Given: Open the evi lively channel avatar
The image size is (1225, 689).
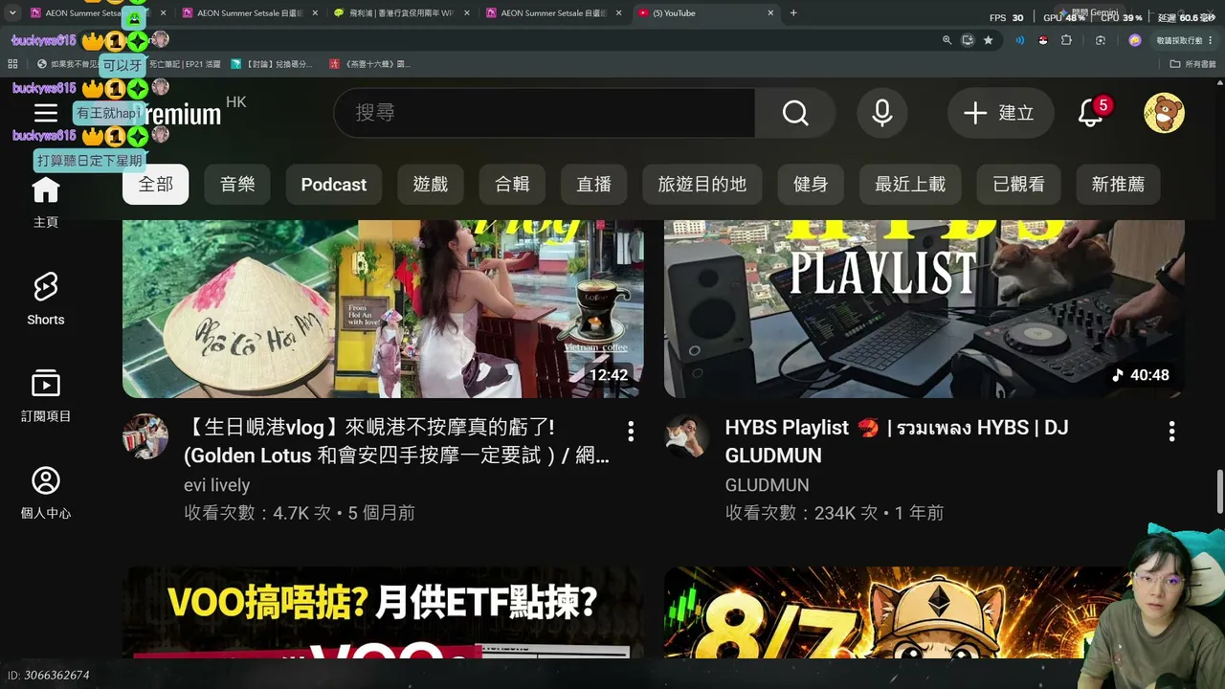Looking at the screenshot, I should pos(145,437).
